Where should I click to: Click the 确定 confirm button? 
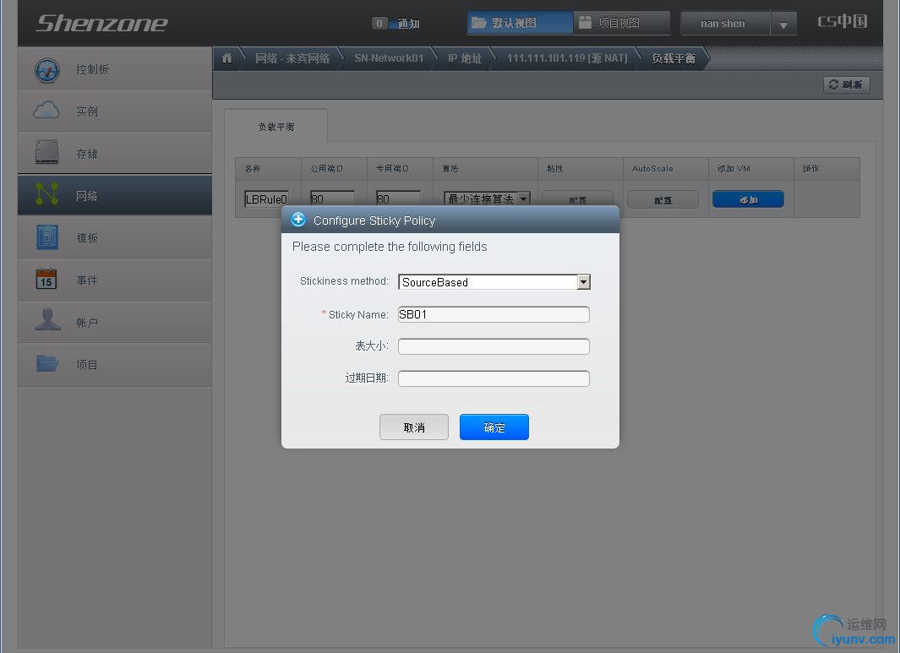(x=494, y=427)
